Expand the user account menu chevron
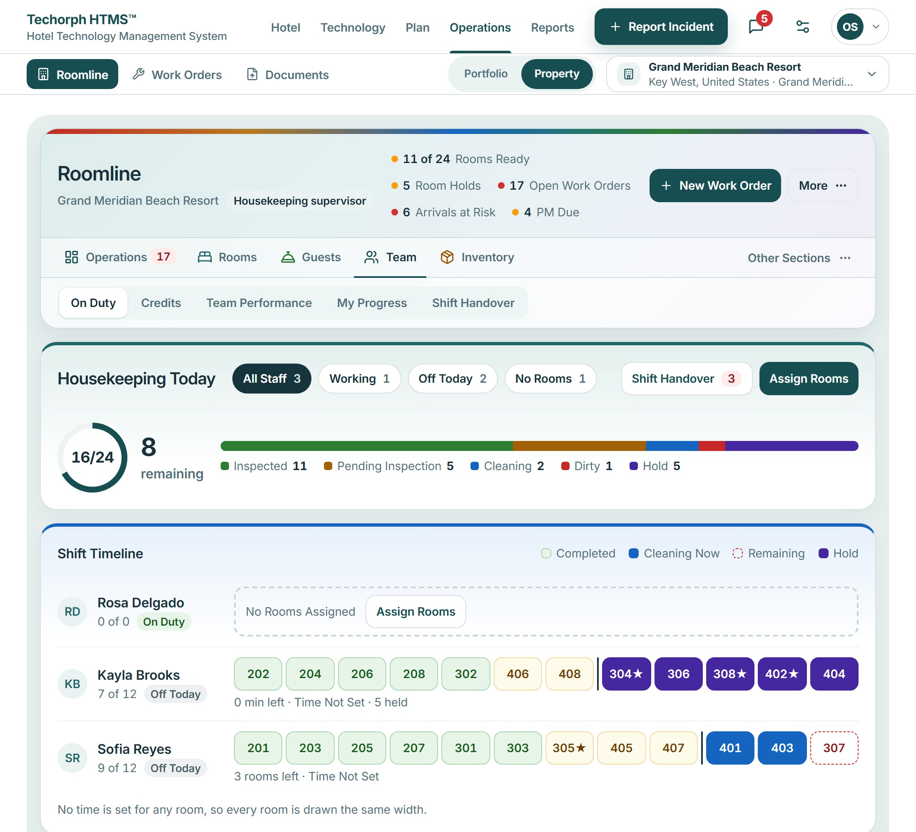 tap(876, 27)
